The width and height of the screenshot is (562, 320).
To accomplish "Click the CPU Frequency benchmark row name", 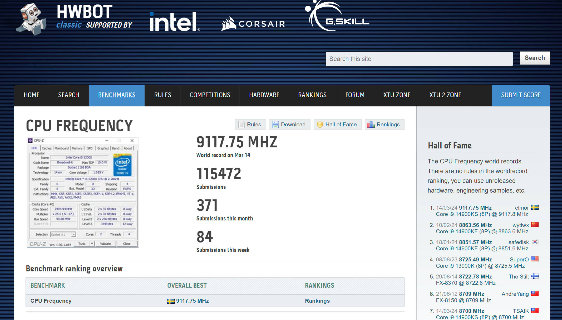I will pos(51,301).
